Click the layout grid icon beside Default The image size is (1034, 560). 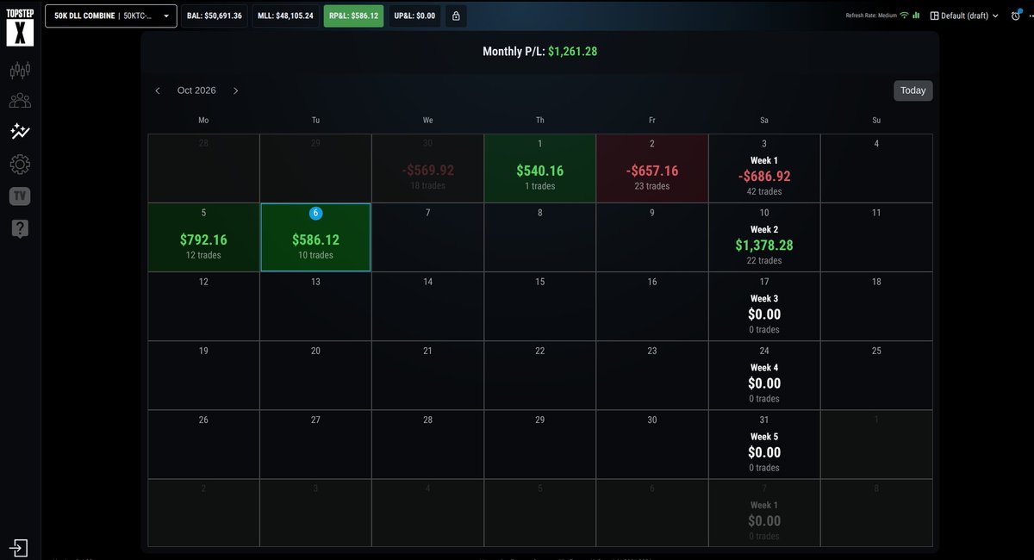(934, 16)
